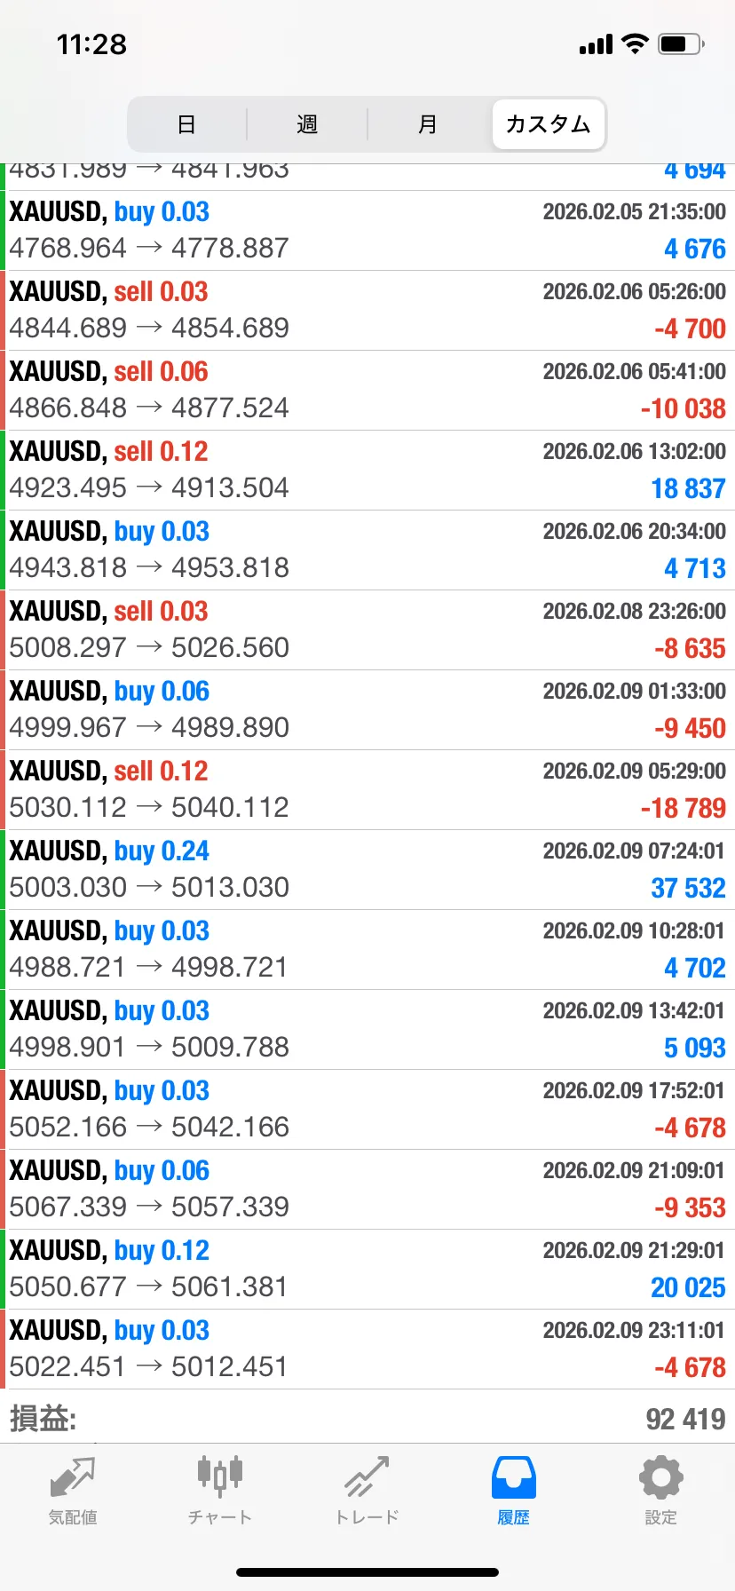735x1591 pixels.
Task: Open the sell 0.12 trade with profit 18 837
Action: [367, 470]
